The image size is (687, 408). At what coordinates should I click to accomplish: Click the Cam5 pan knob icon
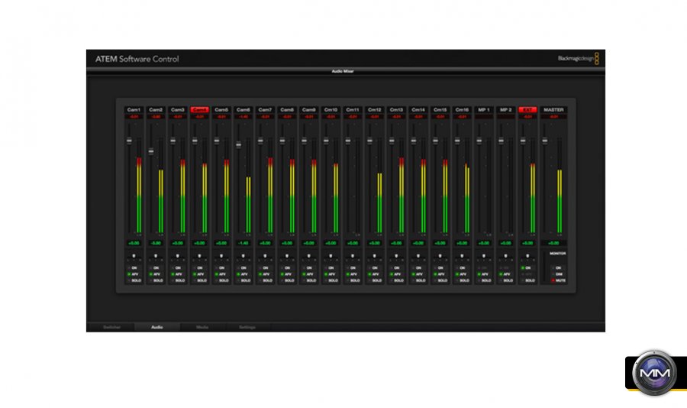(x=221, y=255)
